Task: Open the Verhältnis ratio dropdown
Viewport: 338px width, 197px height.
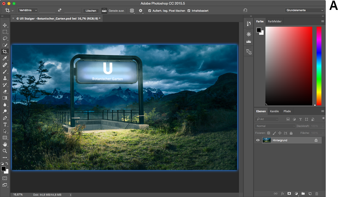Action: (28, 10)
